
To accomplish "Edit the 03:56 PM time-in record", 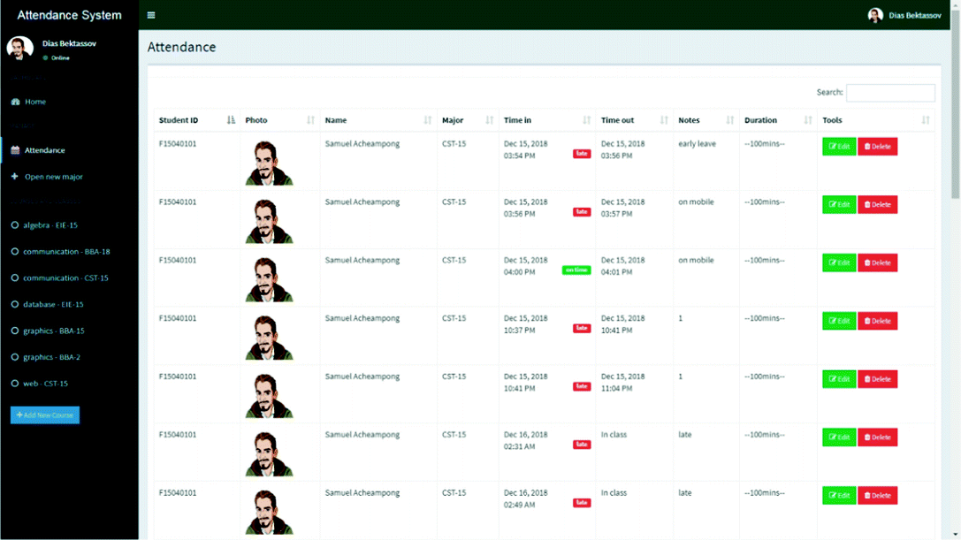I will [839, 205].
